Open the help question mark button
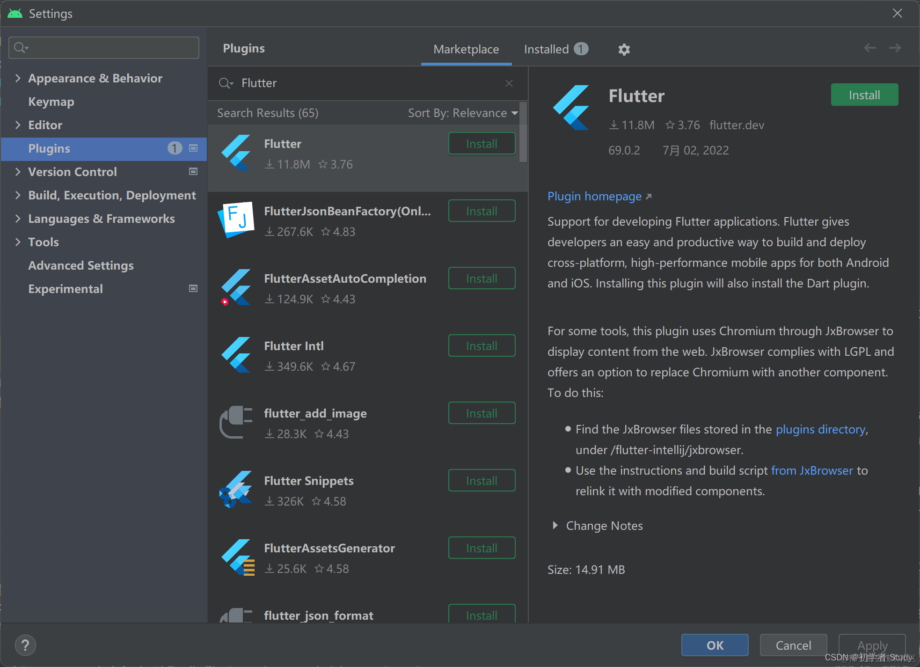Viewport: 920px width, 667px height. pos(25,645)
